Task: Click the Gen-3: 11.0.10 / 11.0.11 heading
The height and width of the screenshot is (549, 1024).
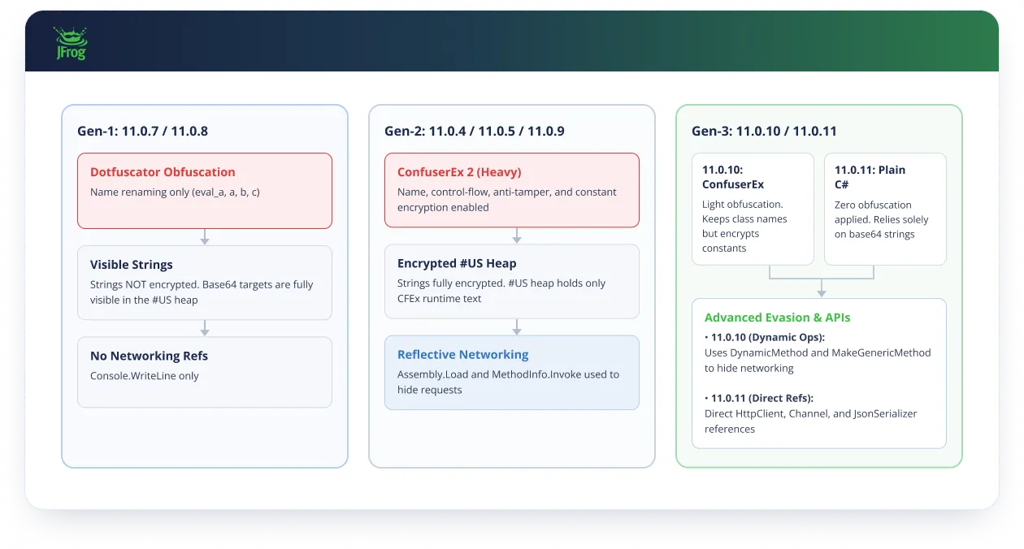Action: click(764, 131)
